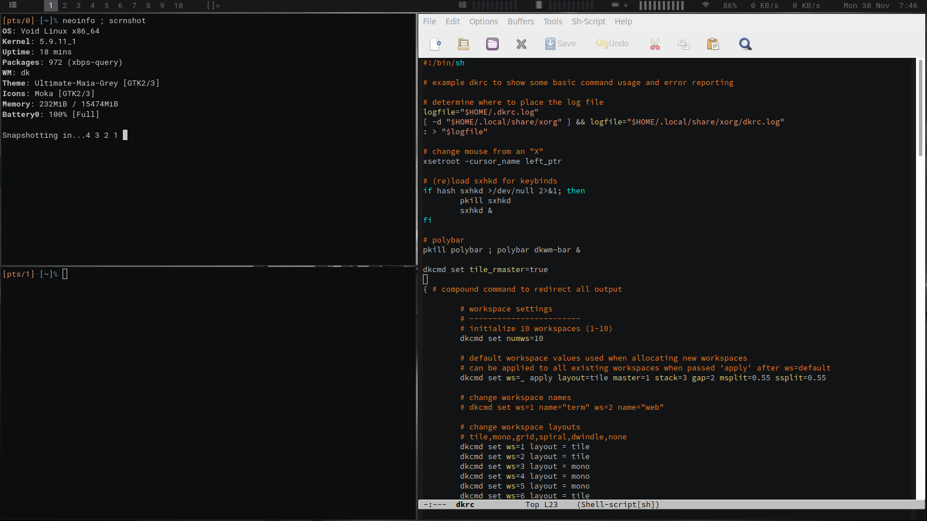Click the scissors cut icon
927x521 pixels.
click(655, 44)
